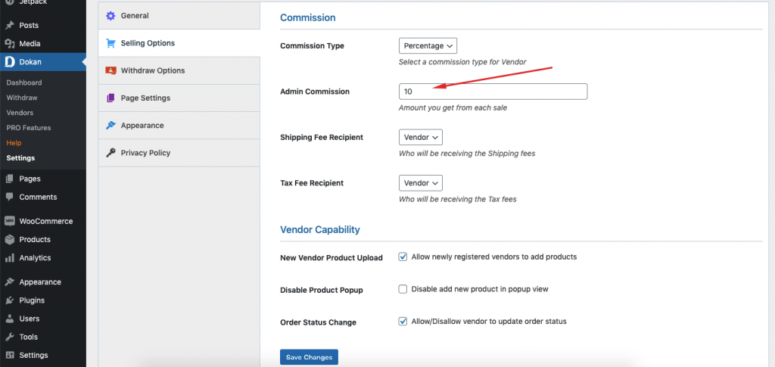This screenshot has width=775, height=367.
Task: Enable the Disable Product Popup checkbox
Action: coord(403,289)
